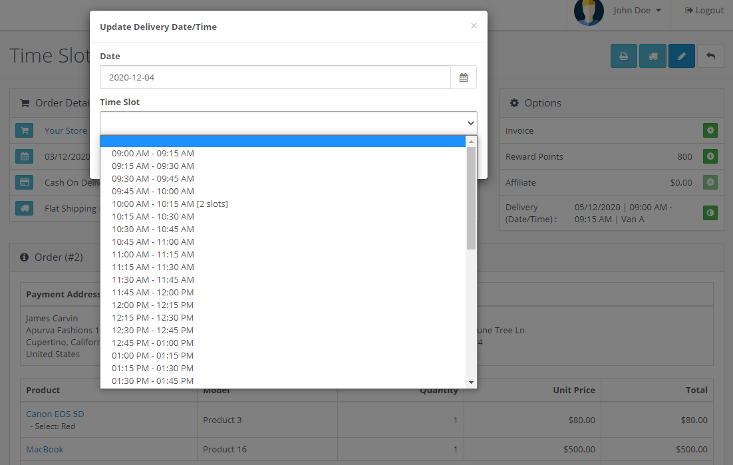Close the Update Delivery Date/Time dialog
This screenshot has height=465, width=733.
coord(474,26)
